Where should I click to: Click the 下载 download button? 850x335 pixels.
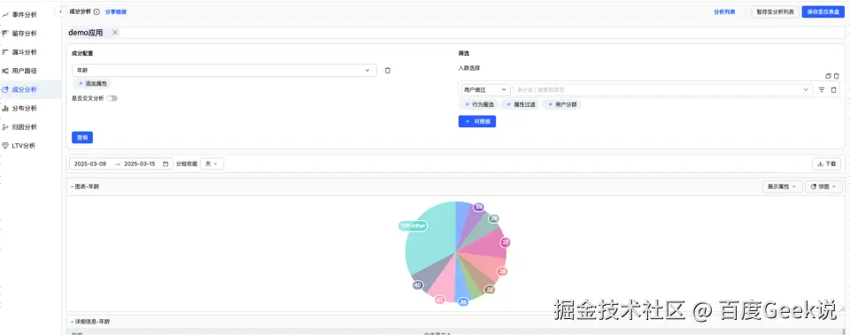coord(827,164)
